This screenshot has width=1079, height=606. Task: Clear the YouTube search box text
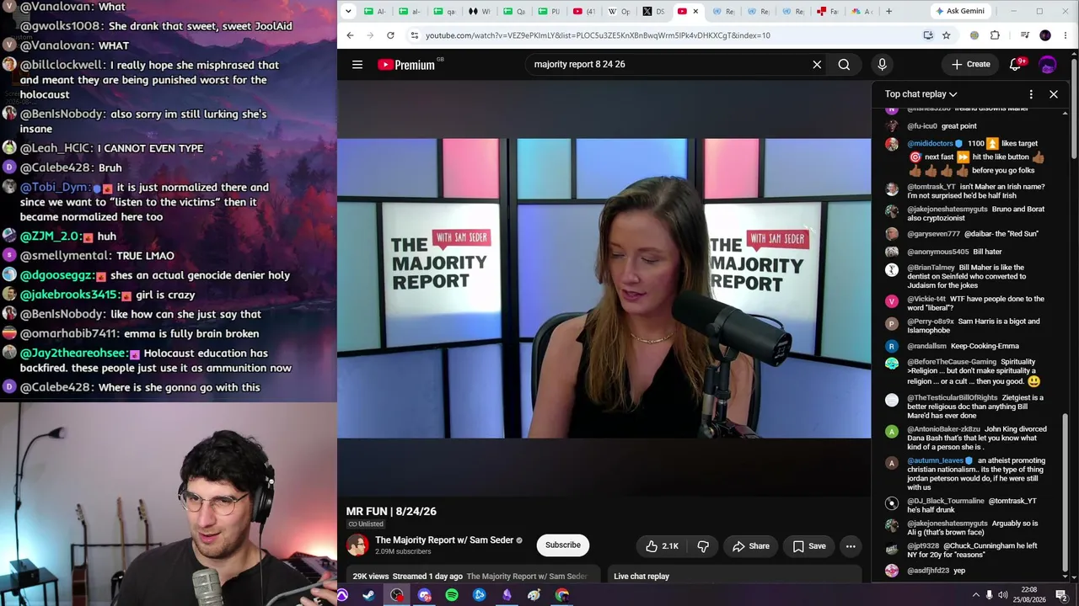point(817,64)
